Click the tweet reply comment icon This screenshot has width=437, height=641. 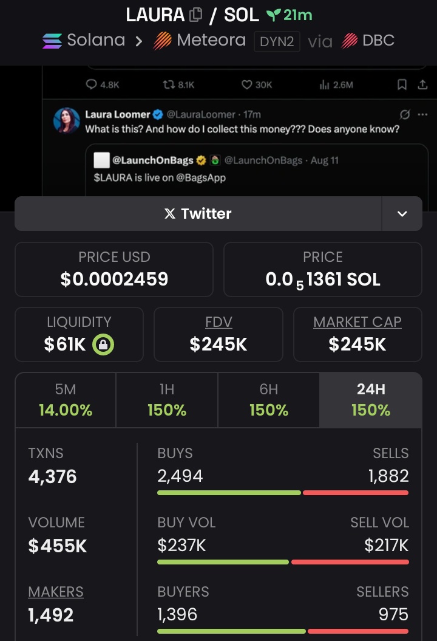pyautogui.click(x=91, y=84)
